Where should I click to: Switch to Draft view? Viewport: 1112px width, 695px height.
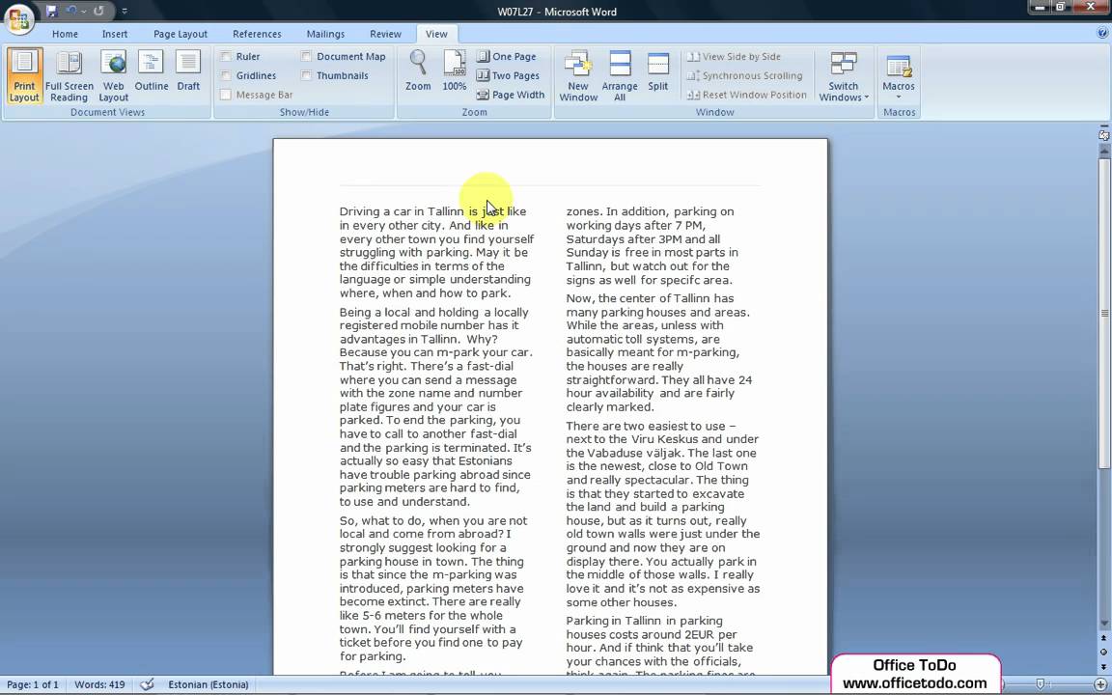pos(188,70)
